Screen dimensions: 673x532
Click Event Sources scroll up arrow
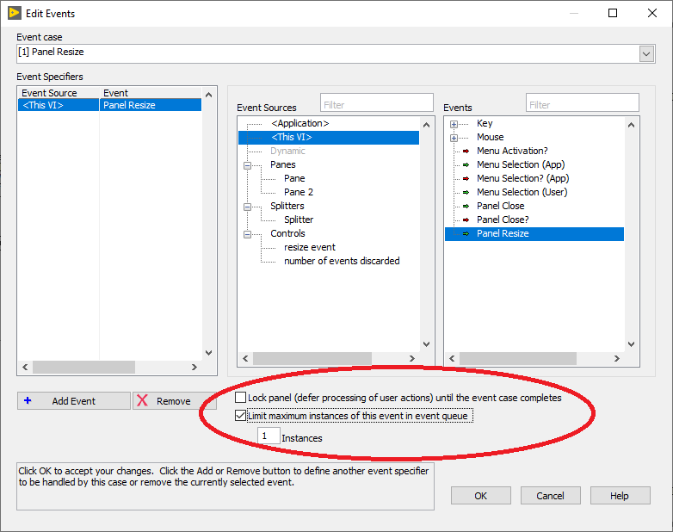(x=426, y=125)
